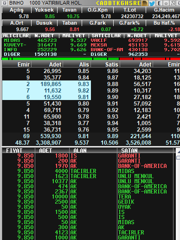Click bid price 9.76 at book bottom
Image resolution: width=180 pixels, height=240 pixels.
[84, 130]
